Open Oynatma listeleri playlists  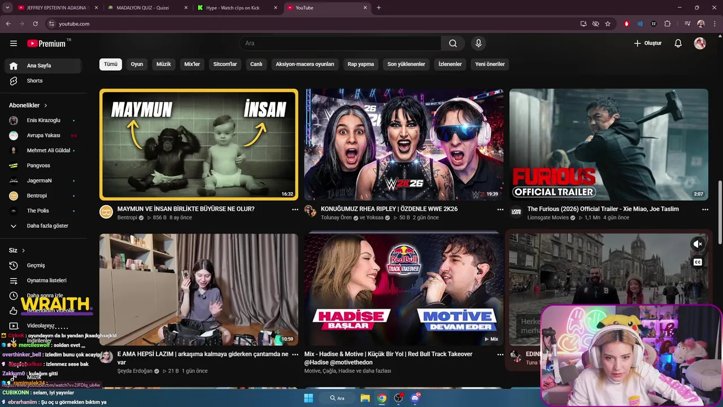43,280
